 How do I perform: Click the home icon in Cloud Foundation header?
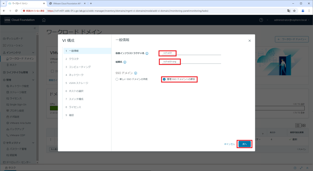[x=44, y=20]
